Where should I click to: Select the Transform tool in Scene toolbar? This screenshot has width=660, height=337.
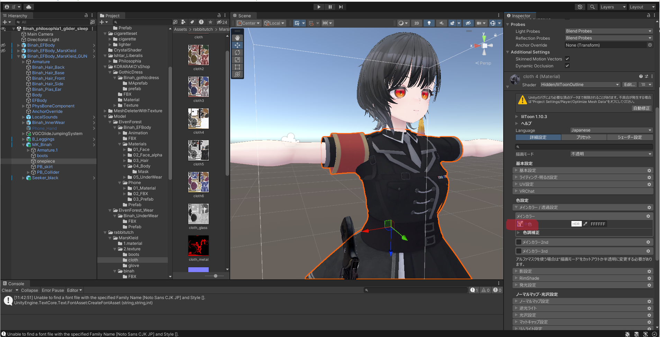(x=237, y=74)
